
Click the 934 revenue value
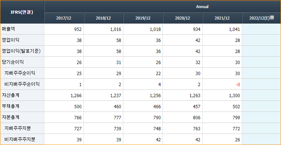(x=196, y=29)
